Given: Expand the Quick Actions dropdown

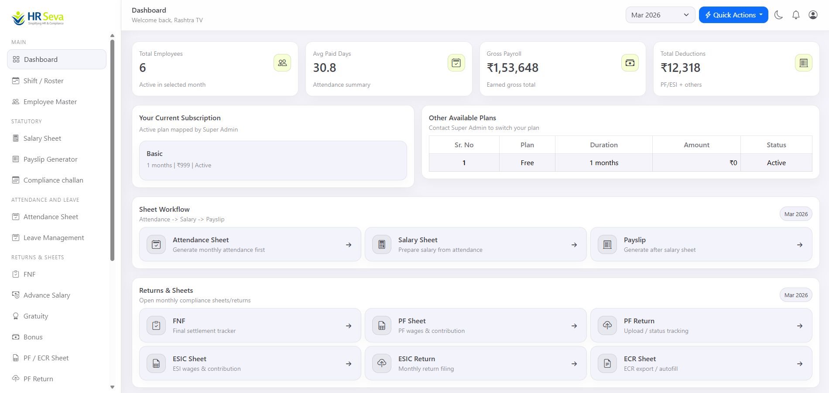Looking at the screenshot, I should click(733, 14).
